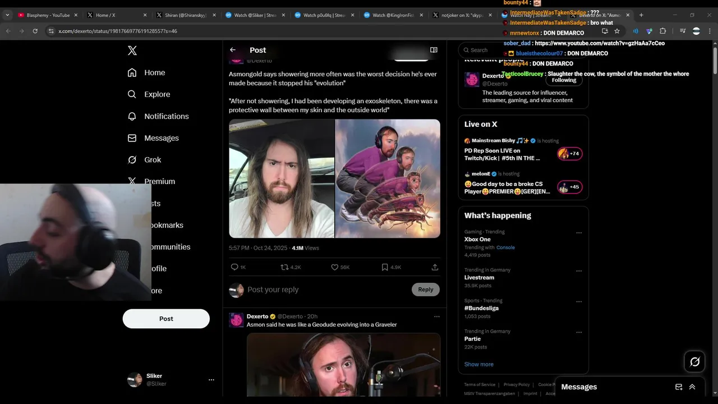This screenshot has width=718, height=404.
Task: Click Show more under What's happening
Action: click(478, 364)
